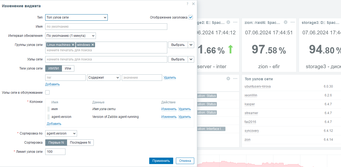Open three-dots menu of the Status tags widget
341x167 pixels.
pos(235,79)
